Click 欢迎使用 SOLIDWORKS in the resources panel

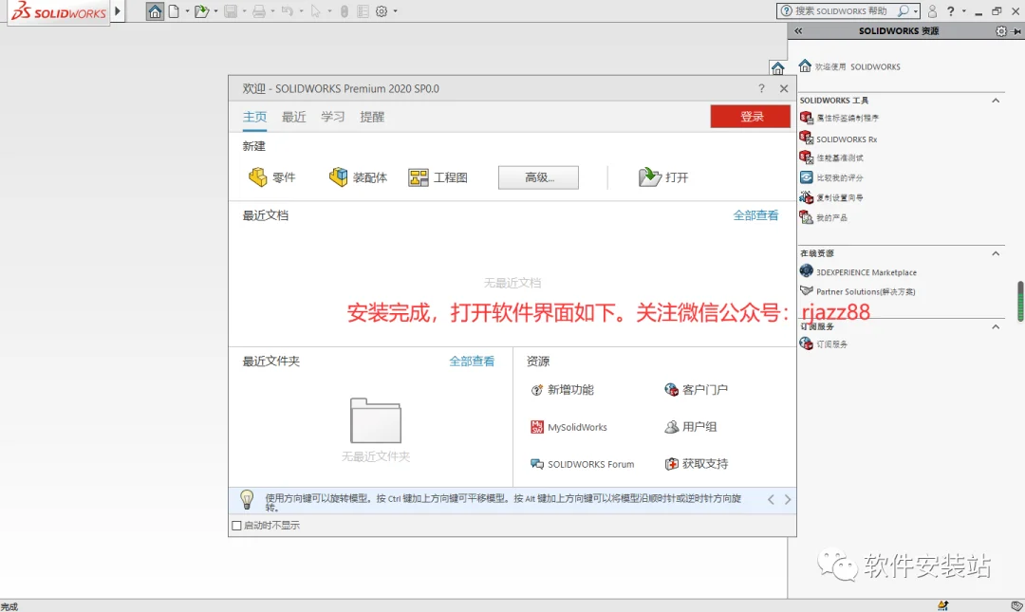click(x=849, y=66)
